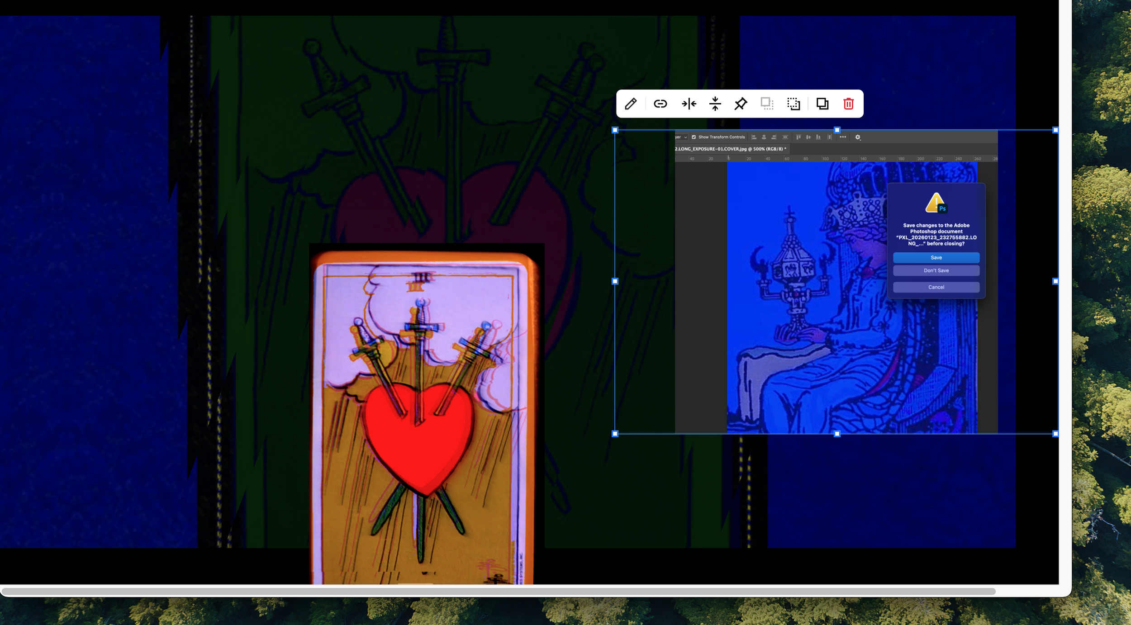1131x625 pixels.
Task: Open the Layer dropdown in options bar
Action: (681, 137)
